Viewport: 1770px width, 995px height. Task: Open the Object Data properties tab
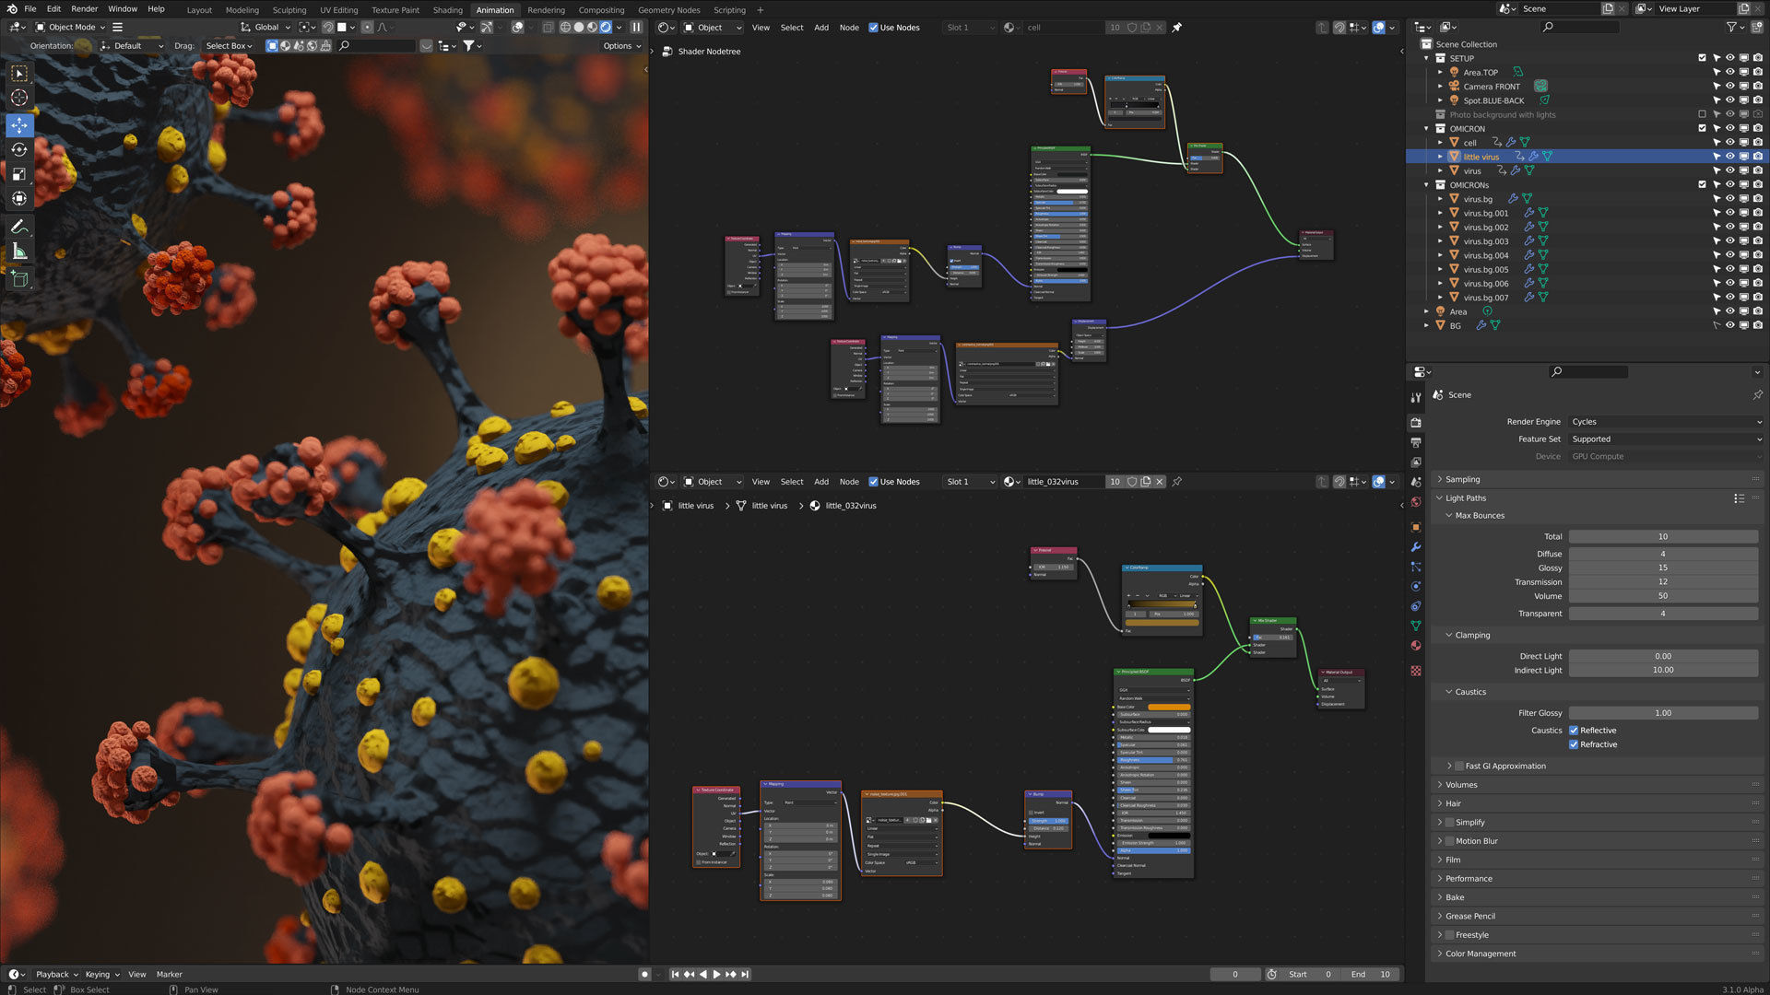point(1416,626)
